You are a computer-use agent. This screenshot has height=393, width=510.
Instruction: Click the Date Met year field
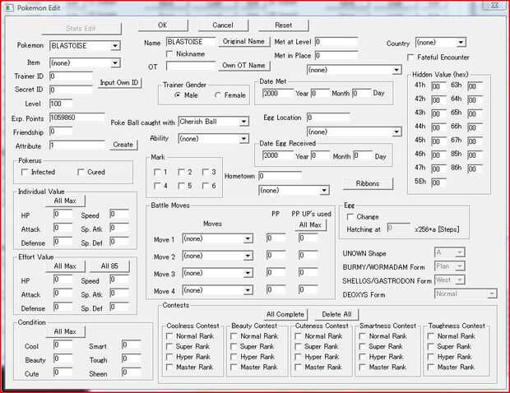click(x=278, y=94)
